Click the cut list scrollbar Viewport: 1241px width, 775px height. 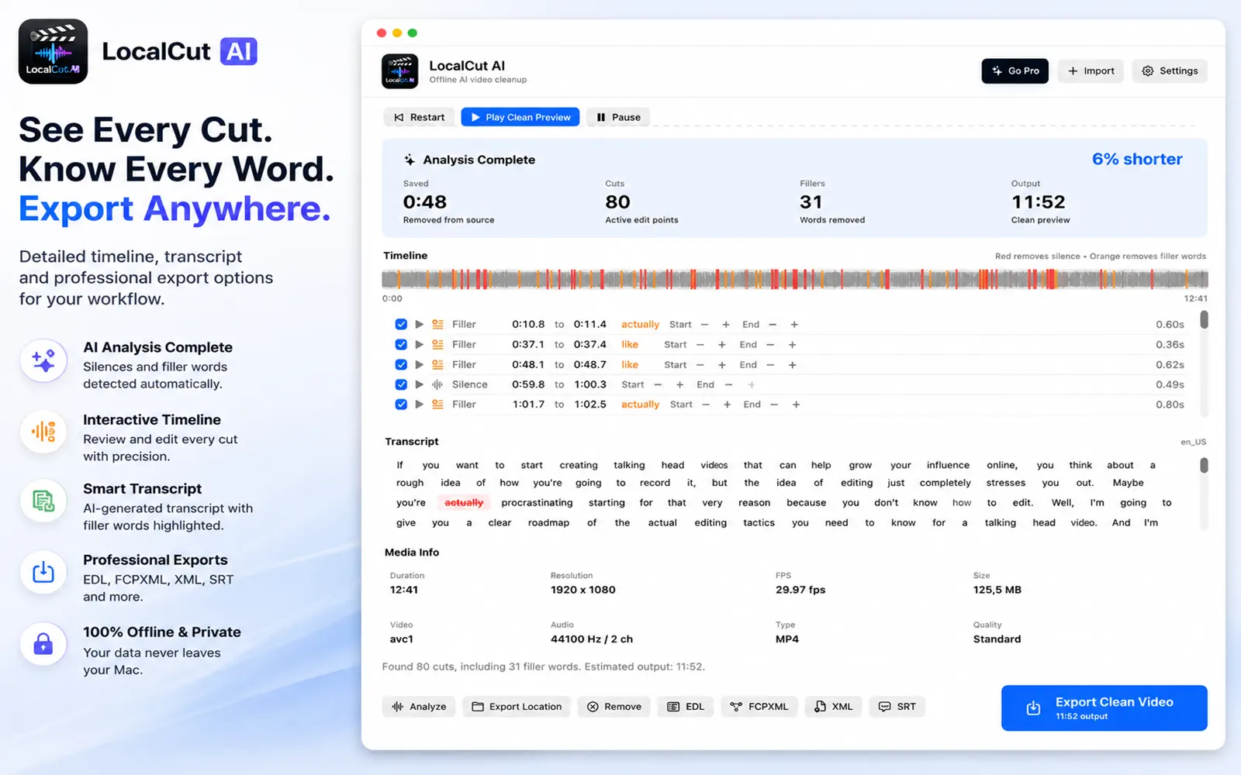pyautogui.click(x=1204, y=319)
